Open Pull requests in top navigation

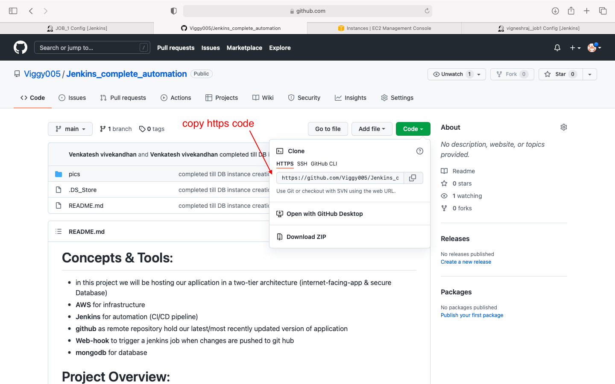(176, 48)
